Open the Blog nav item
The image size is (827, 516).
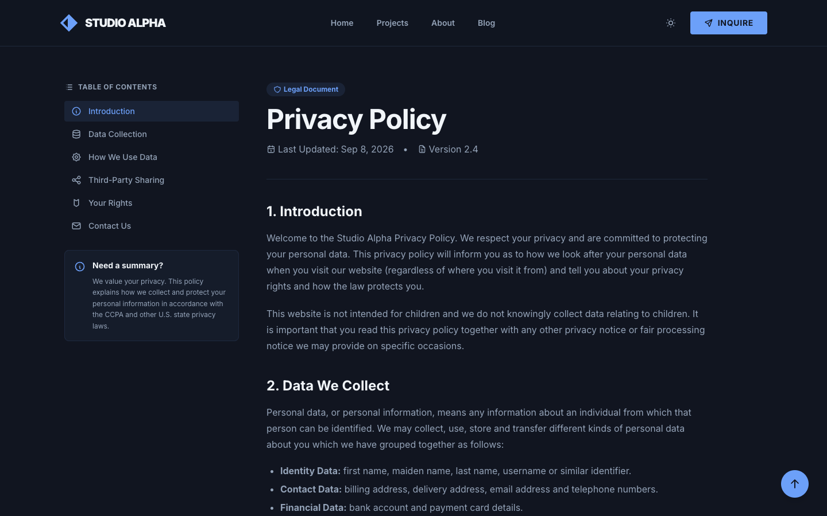(486, 23)
